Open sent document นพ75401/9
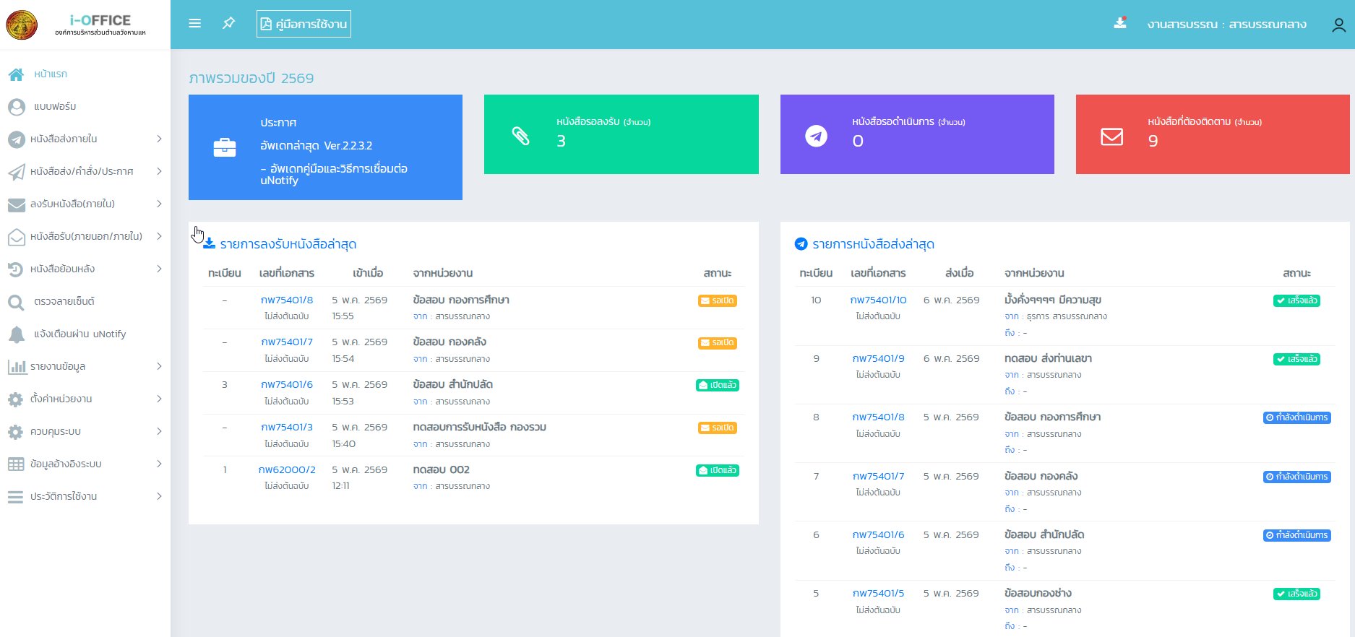The image size is (1355, 637). 878,358
